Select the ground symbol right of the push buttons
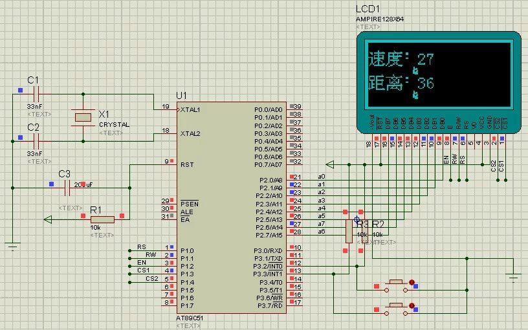The width and height of the screenshot is (528, 330). [514, 277]
